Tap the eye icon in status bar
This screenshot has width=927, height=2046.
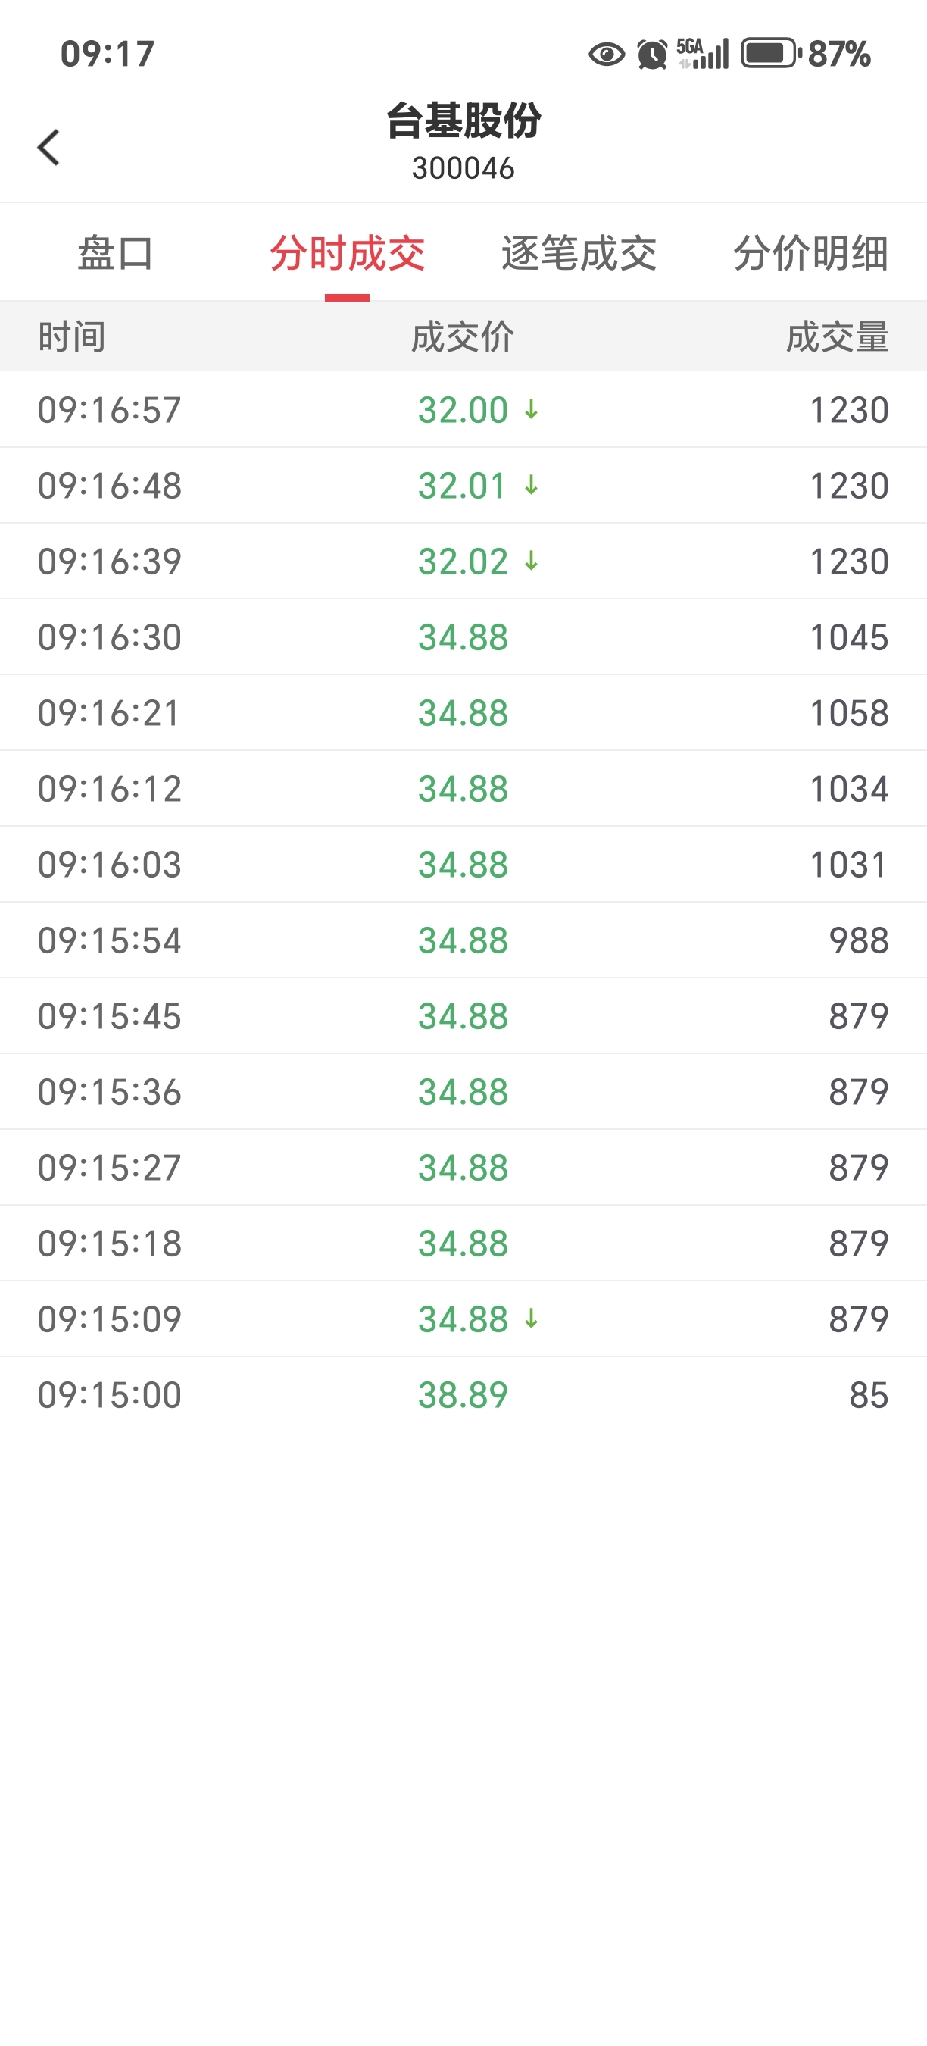(x=607, y=54)
